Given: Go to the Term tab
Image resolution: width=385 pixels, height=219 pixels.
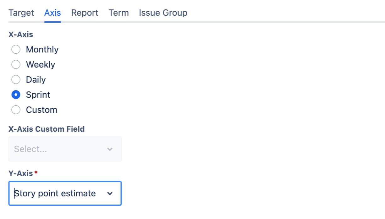Looking at the screenshot, I should (118, 13).
